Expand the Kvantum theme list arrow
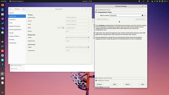Screen dimensions: 169x95 coord(145,15)
